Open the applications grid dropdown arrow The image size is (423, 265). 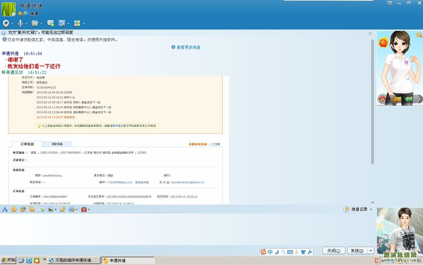(x=84, y=24)
